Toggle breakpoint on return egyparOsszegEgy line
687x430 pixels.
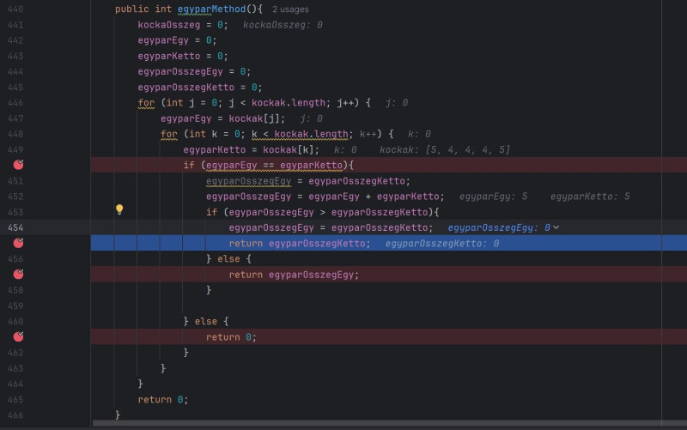pyautogui.click(x=18, y=275)
